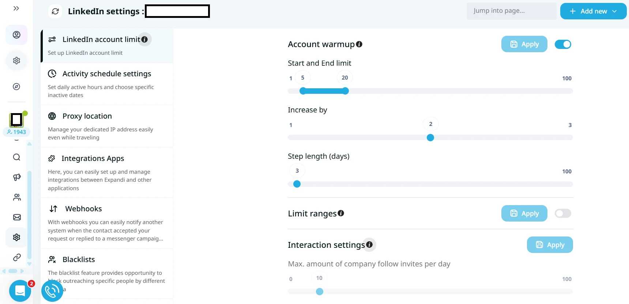Click the Jump into page search field
The width and height of the screenshot is (629, 304).
click(x=511, y=11)
